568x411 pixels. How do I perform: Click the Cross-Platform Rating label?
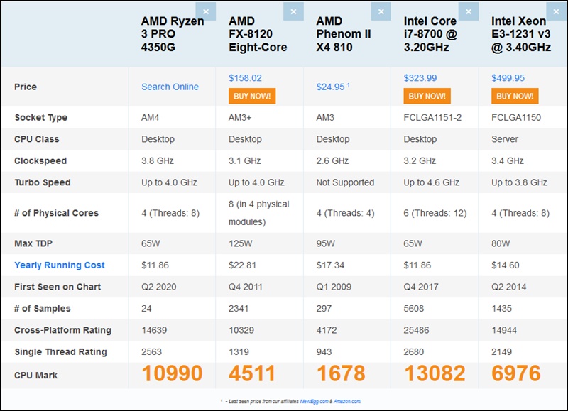click(x=62, y=330)
